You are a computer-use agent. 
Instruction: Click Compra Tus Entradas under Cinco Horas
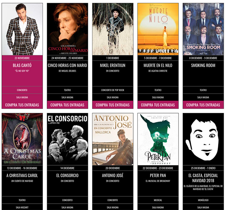(67, 105)
